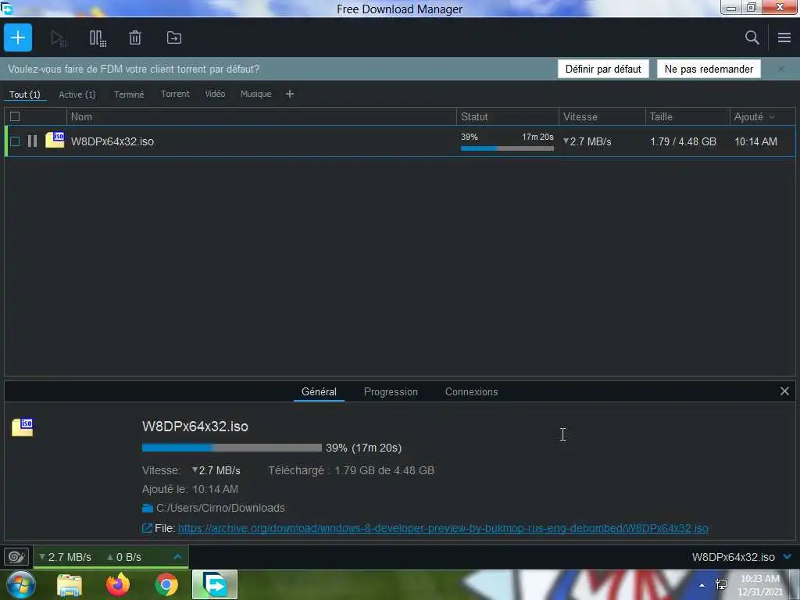Click folder icon beside download path
800x600 pixels.
tap(148, 508)
